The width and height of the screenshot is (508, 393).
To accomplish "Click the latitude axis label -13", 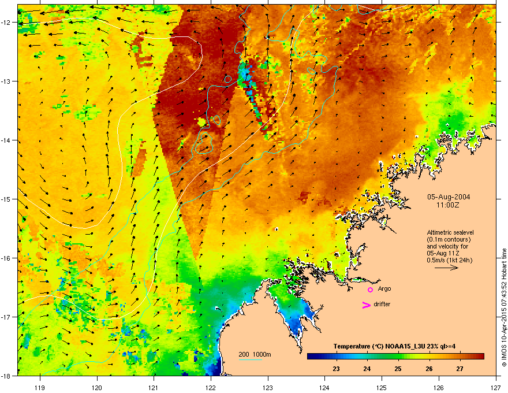I will pos(6,81).
